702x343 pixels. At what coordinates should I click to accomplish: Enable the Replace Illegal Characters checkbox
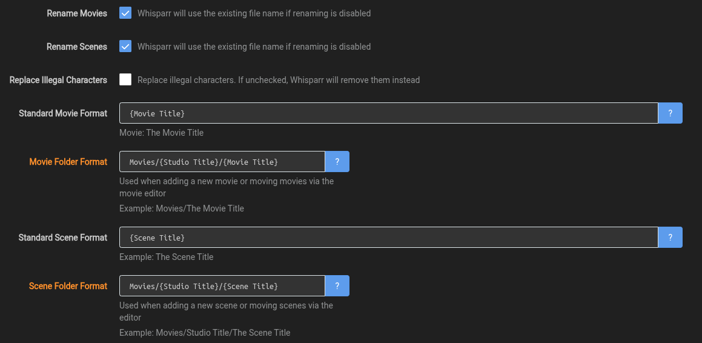[x=125, y=79]
